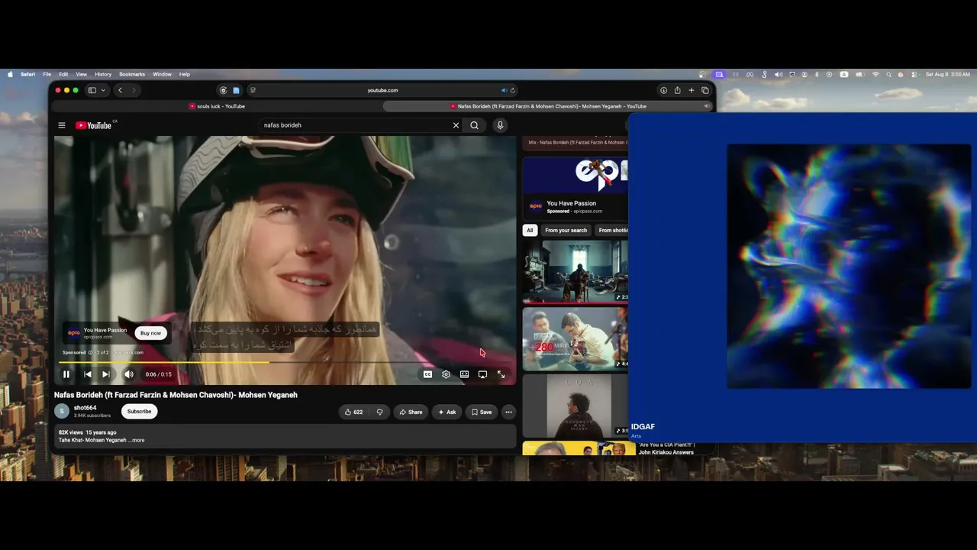Subscribe to the shot664 channel
This screenshot has height=550, width=977.
139,412
